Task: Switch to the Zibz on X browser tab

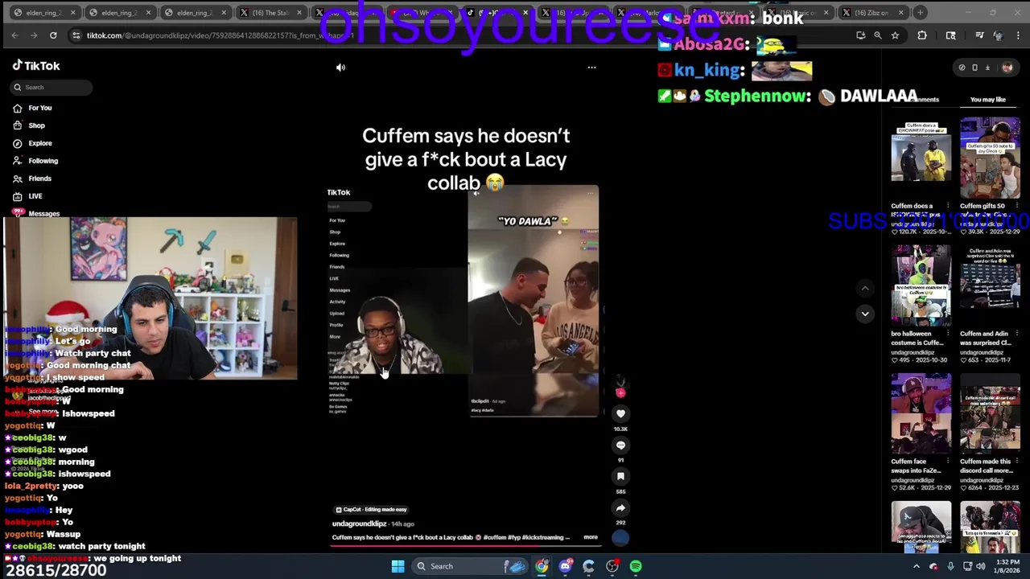Action: click(874, 13)
